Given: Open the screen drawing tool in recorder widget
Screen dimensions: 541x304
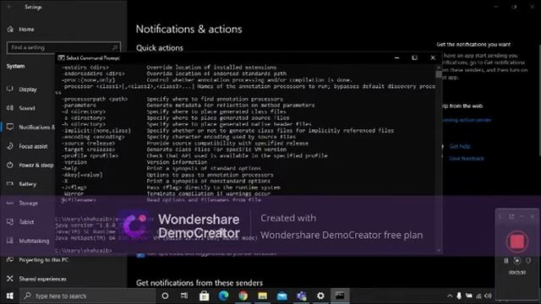Looking at the screenshot, I should click(516, 261).
